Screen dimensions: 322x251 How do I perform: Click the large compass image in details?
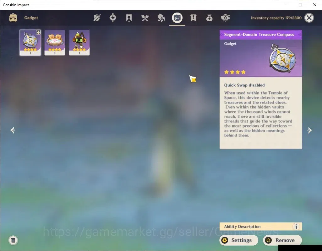tap(282, 58)
